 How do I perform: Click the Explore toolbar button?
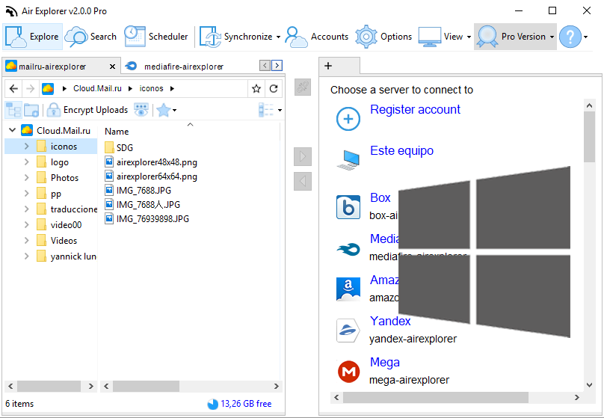coord(32,37)
